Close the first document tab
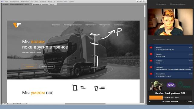 [31, 4]
